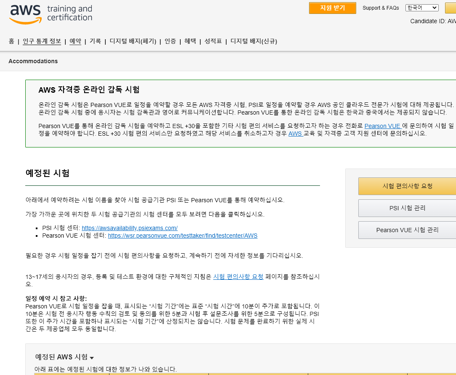Collapse the 예정된 AWS 시험 section arrow
The width and height of the screenshot is (456, 375).
tap(92, 358)
